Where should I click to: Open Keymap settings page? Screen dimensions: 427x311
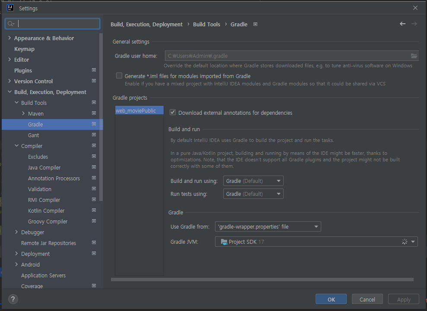24,49
